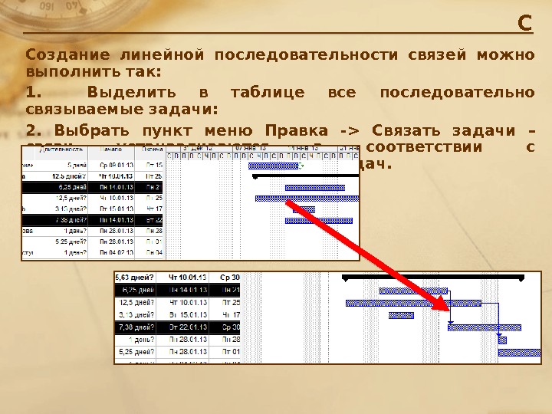
Task: Click the '07 Янв 13' timescale header
Action: pos(250,148)
